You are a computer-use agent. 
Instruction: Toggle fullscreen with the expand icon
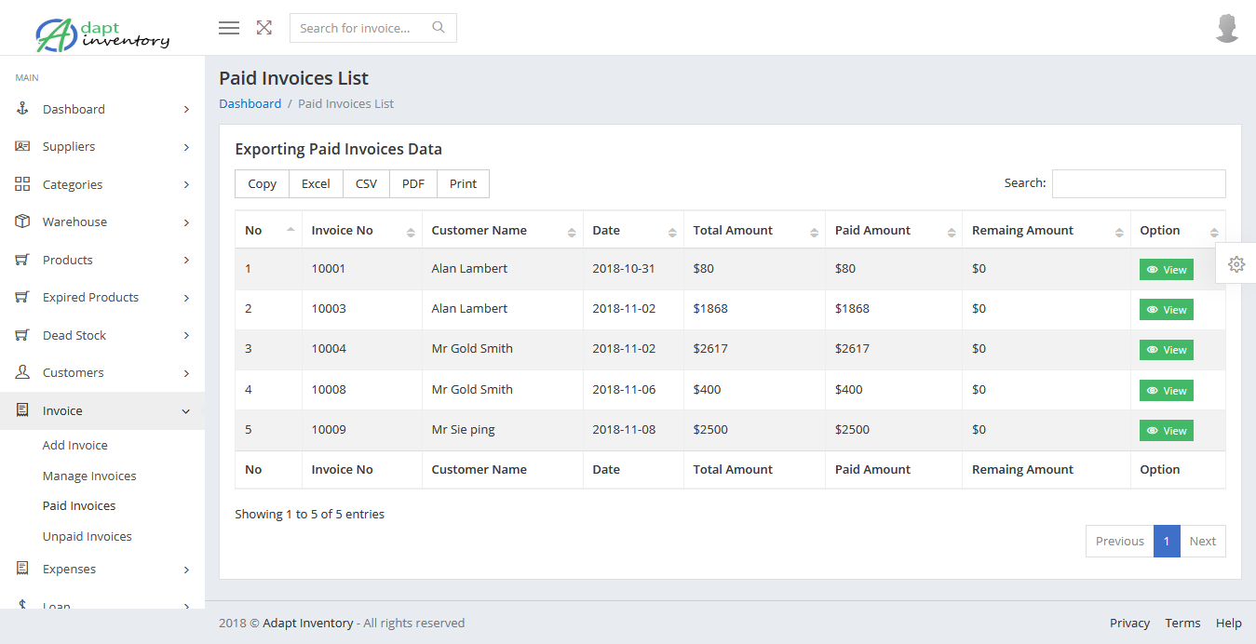point(264,28)
